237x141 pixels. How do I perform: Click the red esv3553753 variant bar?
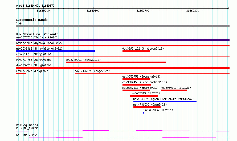click(x=136, y=79)
